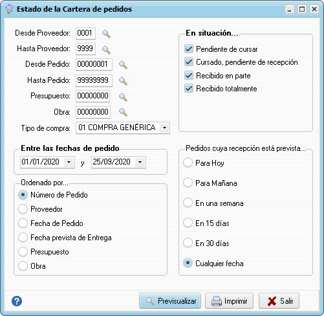Open start date 01/01/2020 picker
This screenshot has width=324, height=316.
[x=69, y=162]
